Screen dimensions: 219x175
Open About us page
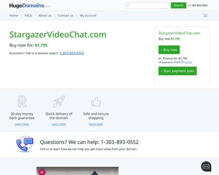45,15
